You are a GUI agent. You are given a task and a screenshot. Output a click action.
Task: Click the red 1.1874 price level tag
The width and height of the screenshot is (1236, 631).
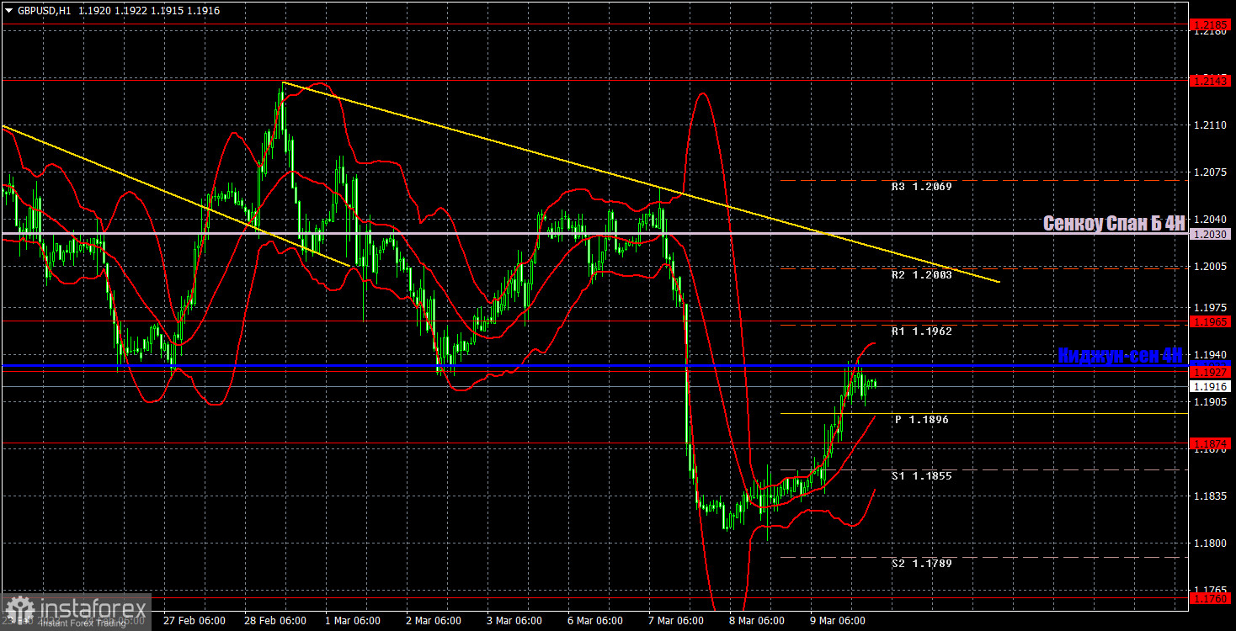click(x=1211, y=443)
